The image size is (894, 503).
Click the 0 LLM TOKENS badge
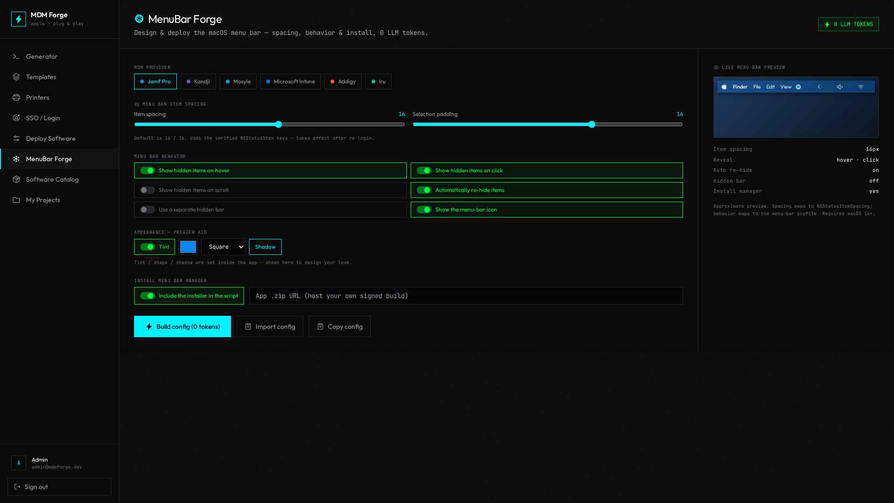(x=848, y=24)
